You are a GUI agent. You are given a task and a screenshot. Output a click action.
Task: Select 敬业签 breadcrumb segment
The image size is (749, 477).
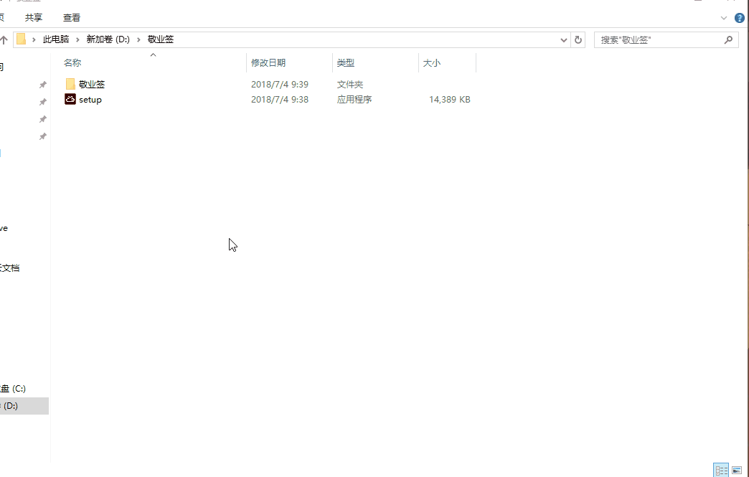coord(161,39)
